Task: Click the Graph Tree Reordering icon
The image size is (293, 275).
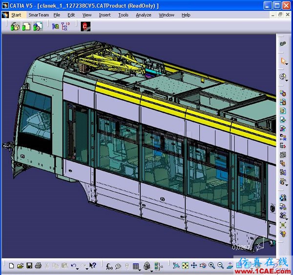Action: click(x=283, y=146)
